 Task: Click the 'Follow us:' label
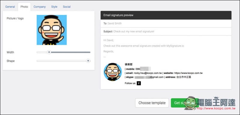tap(130, 83)
